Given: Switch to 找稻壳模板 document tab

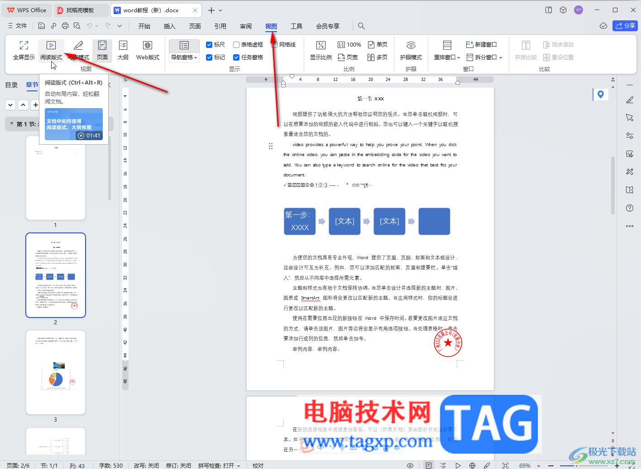Looking at the screenshot, I should 80,10.
